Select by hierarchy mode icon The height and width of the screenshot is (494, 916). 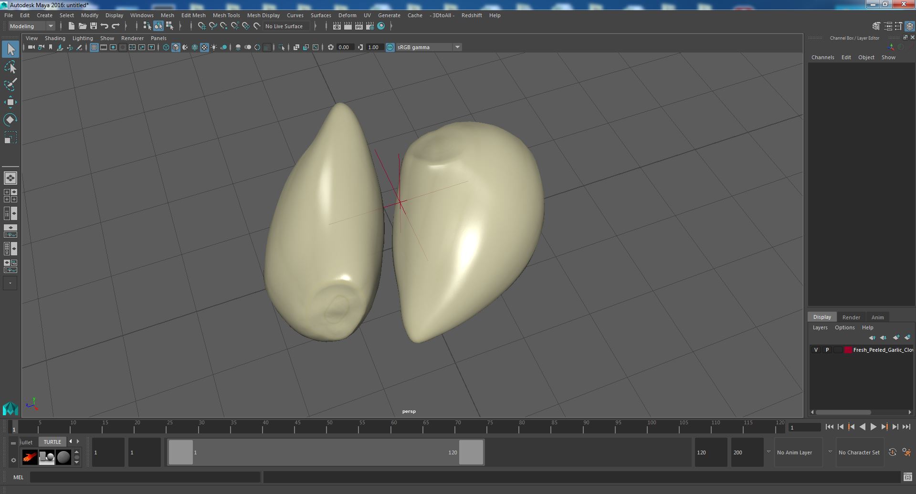point(147,26)
